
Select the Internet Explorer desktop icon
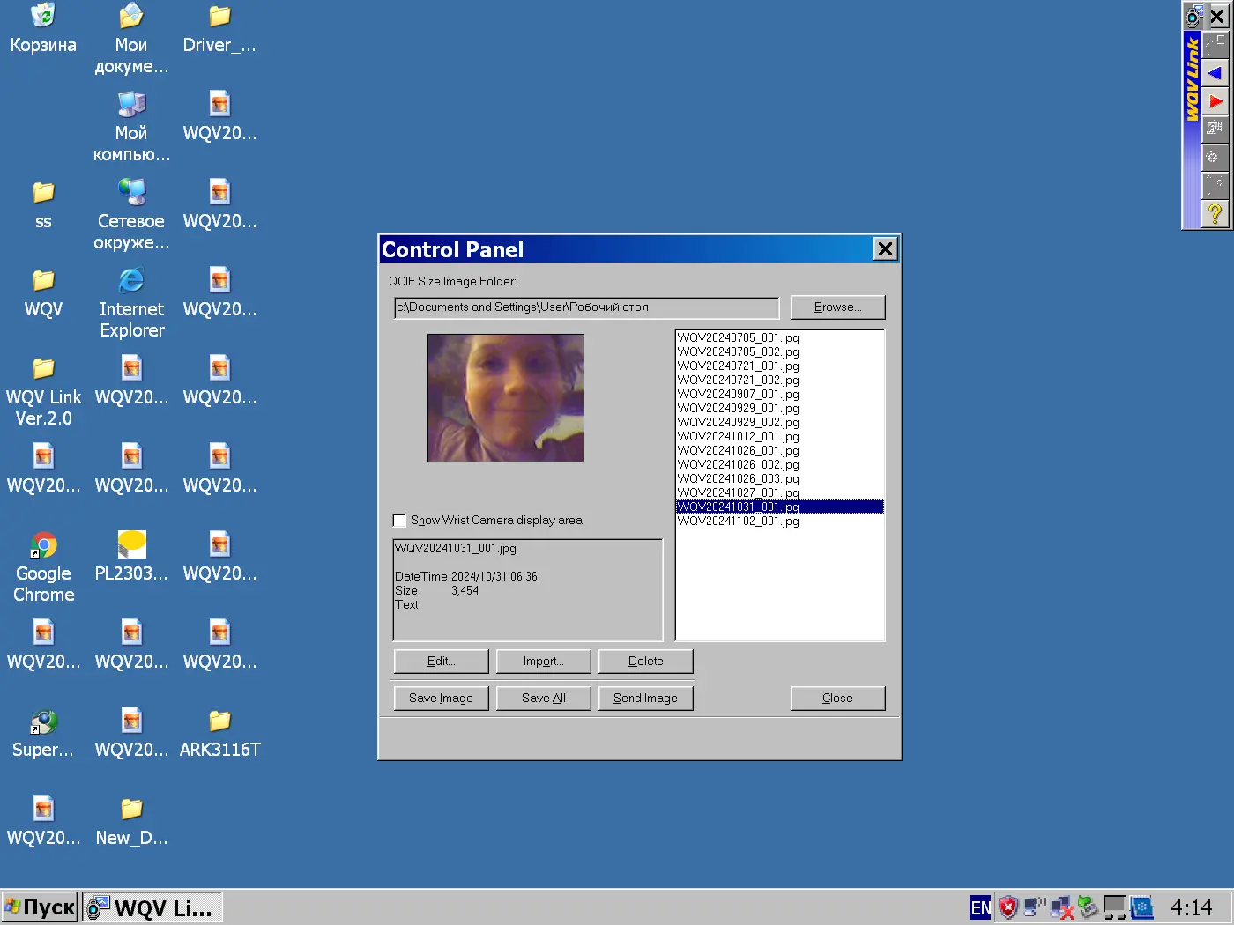(x=131, y=303)
